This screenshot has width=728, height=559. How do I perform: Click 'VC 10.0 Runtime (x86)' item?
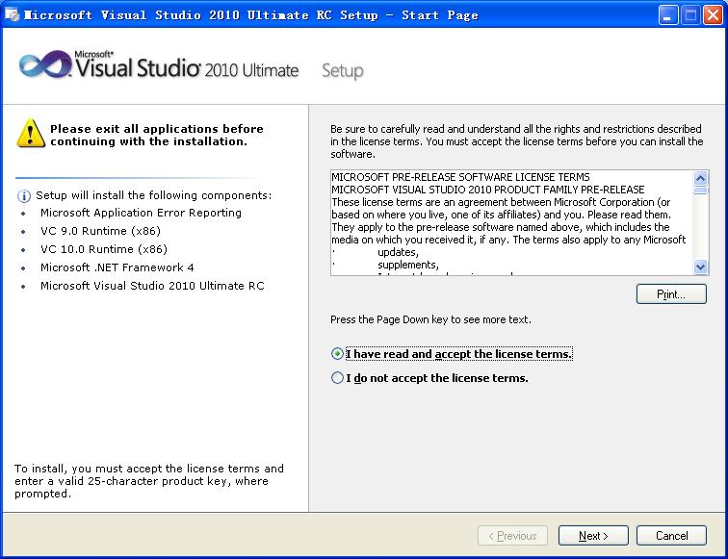coord(104,249)
